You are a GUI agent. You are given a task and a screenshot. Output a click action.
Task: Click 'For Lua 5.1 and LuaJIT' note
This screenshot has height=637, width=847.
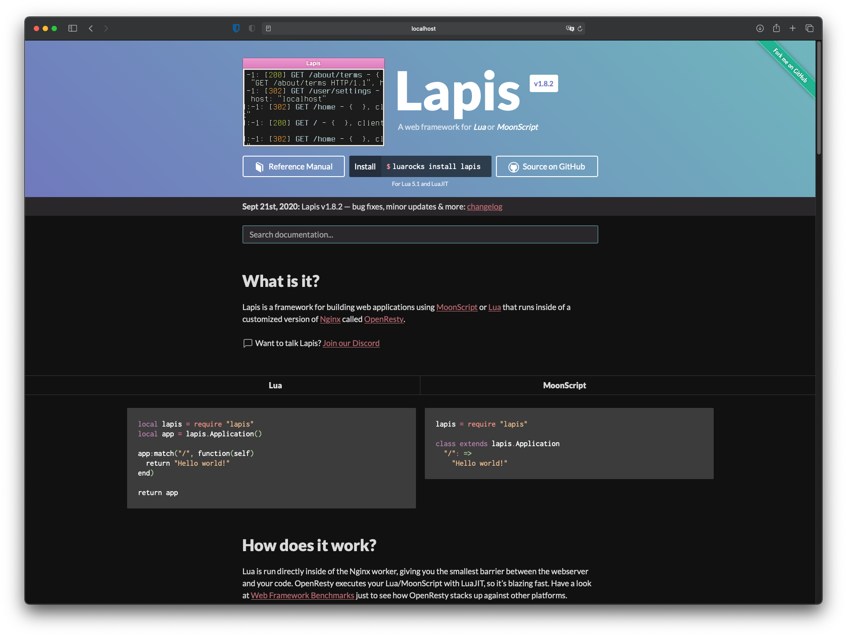point(420,184)
